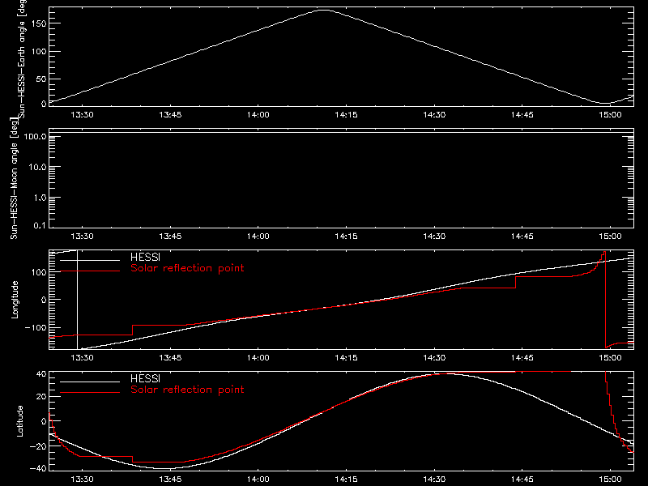Select the -20 tick on Latitude plot
648x486 pixels.
click(38, 446)
